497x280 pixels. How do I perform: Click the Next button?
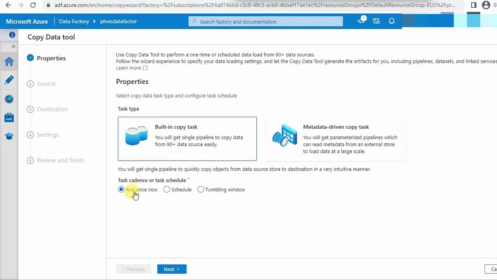(172, 269)
